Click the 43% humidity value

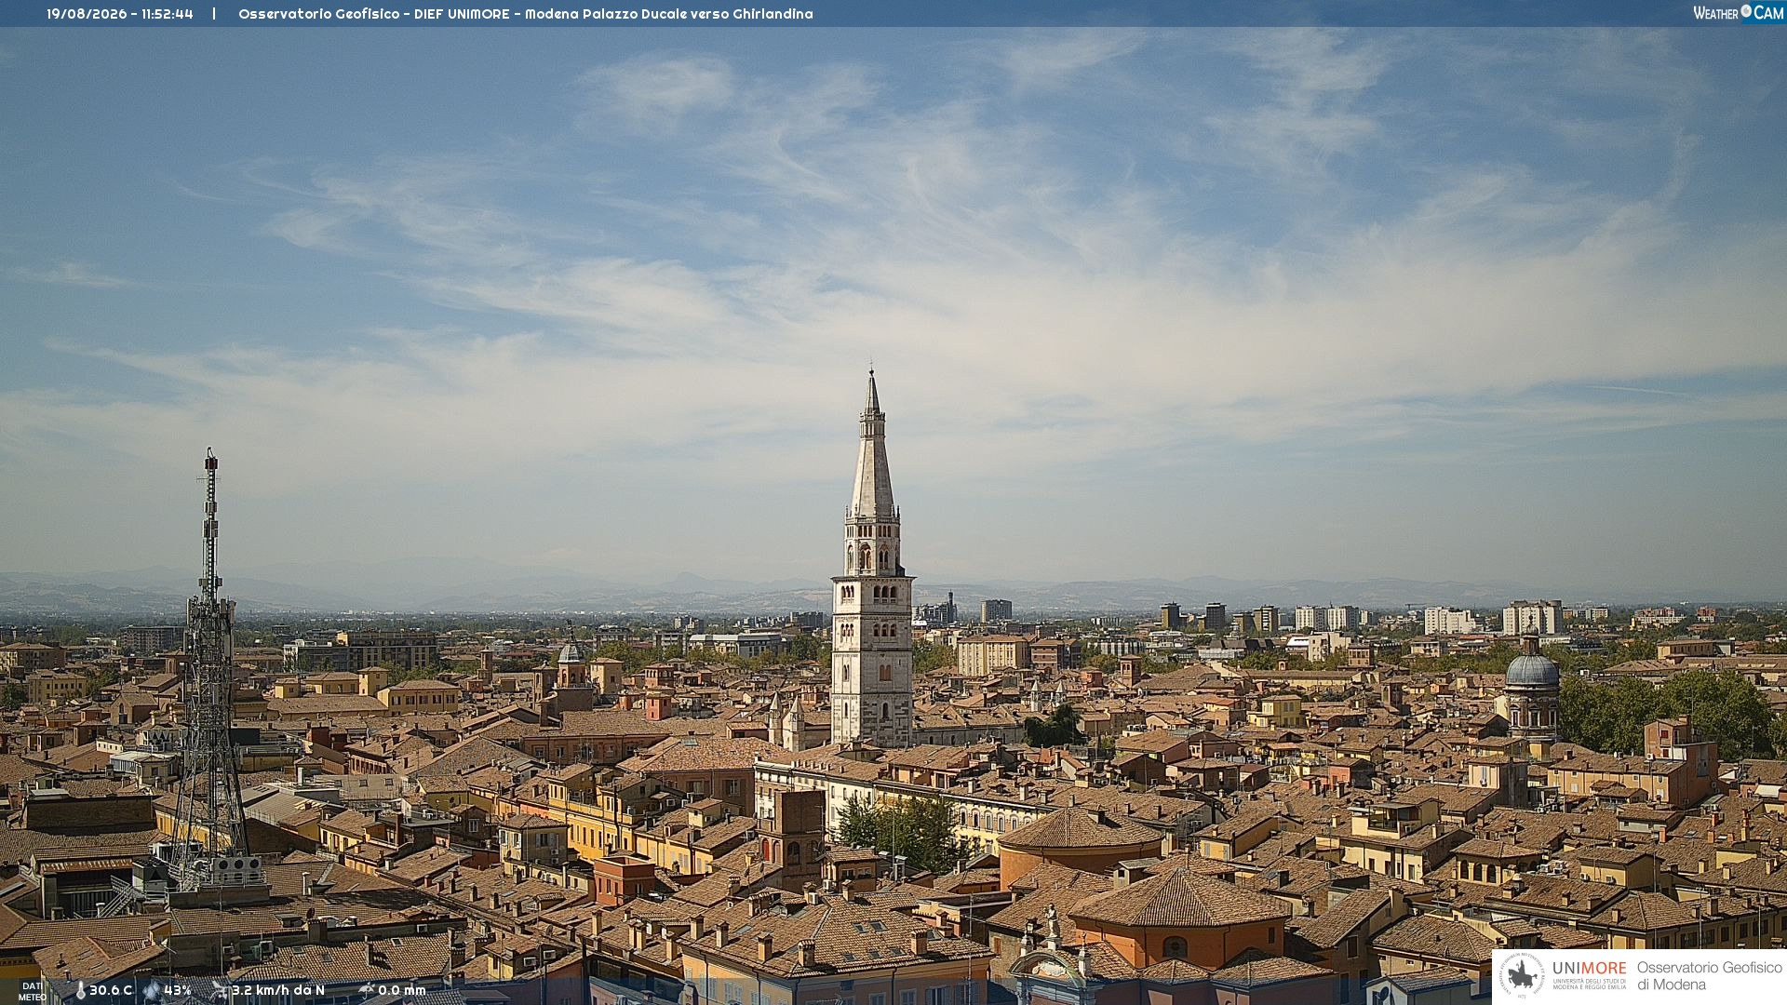(178, 990)
